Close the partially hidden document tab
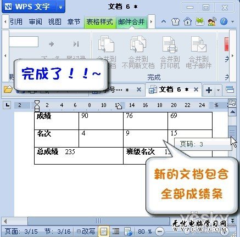The image size is (240, 237). pos(139,89)
